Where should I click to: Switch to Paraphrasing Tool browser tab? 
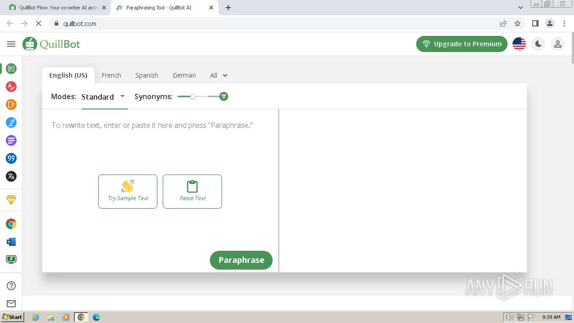point(164,8)
